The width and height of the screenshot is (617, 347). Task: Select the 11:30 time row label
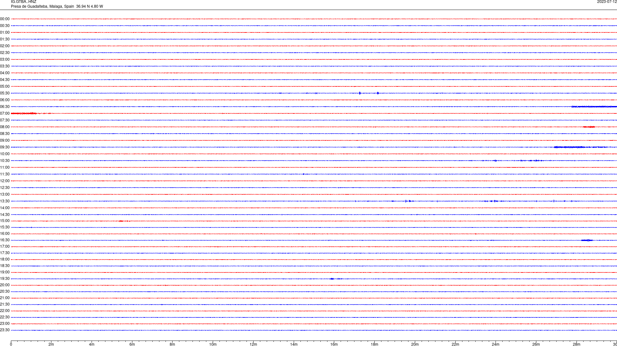coord(5,174)
